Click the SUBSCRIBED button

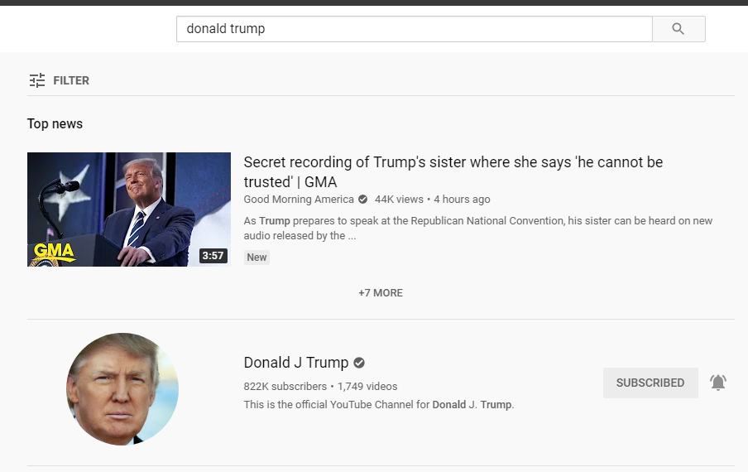click(x=650, y=383)
